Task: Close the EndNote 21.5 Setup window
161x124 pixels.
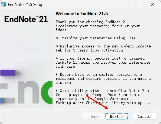Action: [153, 4]
